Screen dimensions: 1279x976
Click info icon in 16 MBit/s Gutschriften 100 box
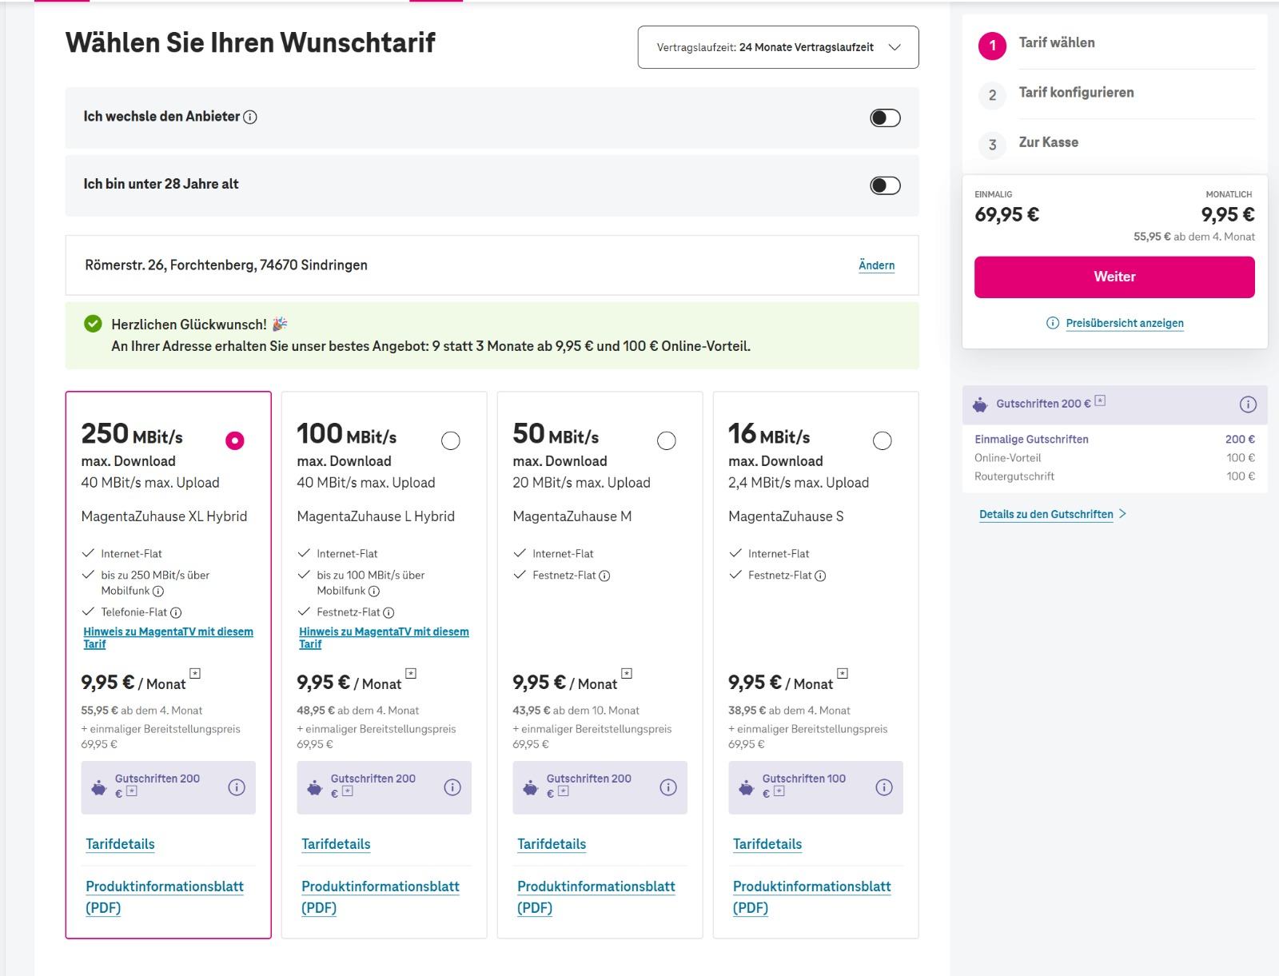click(884, 787)
